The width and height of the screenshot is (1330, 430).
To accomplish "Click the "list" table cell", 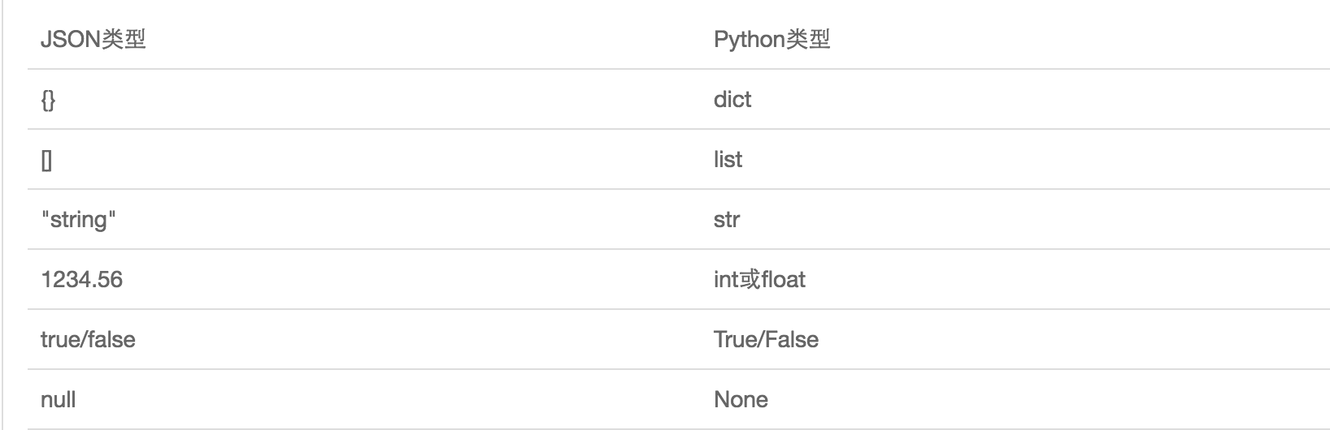I will point(728,159).
